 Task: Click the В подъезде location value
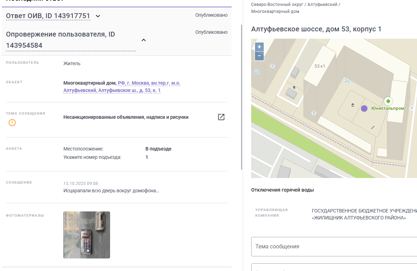(158, 149)
